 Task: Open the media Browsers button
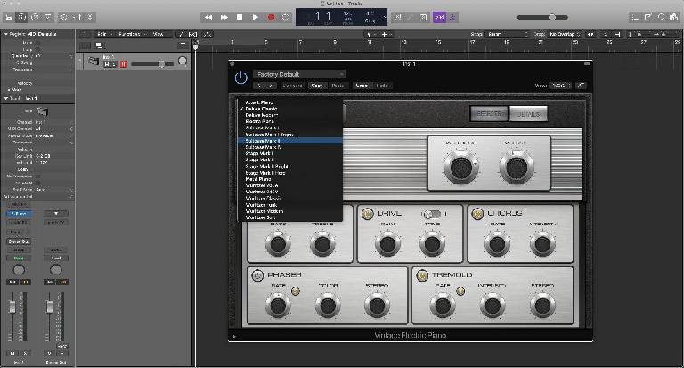(x=674, y=18)
